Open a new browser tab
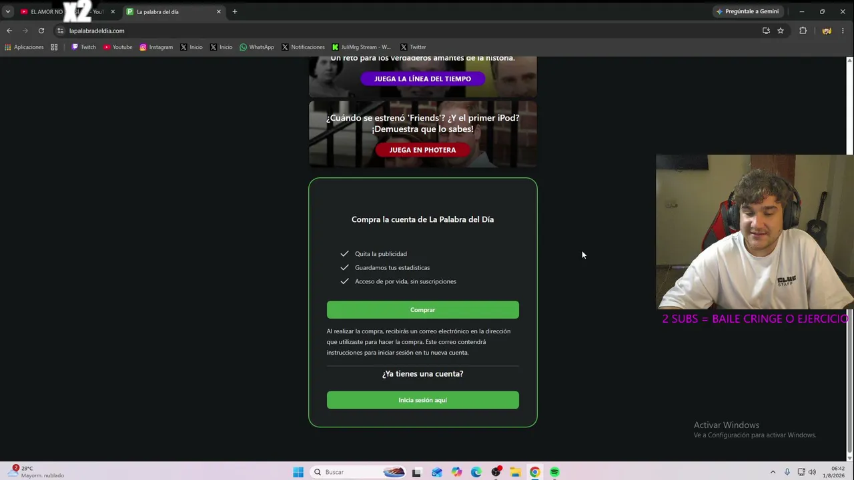This screenshot has height=480, width=854. 235,11
